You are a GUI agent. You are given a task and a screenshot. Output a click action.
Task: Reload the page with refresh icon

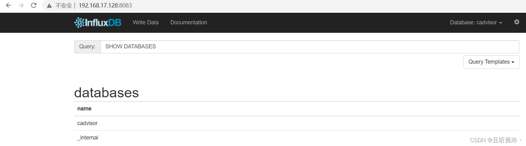point(34,5)
